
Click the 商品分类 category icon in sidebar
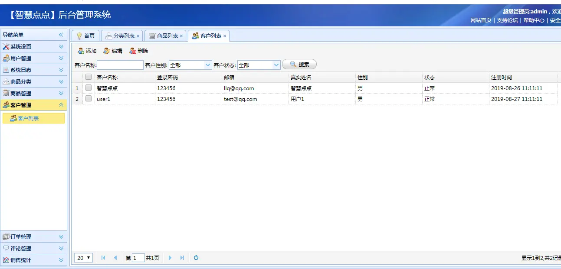point(6,81)
